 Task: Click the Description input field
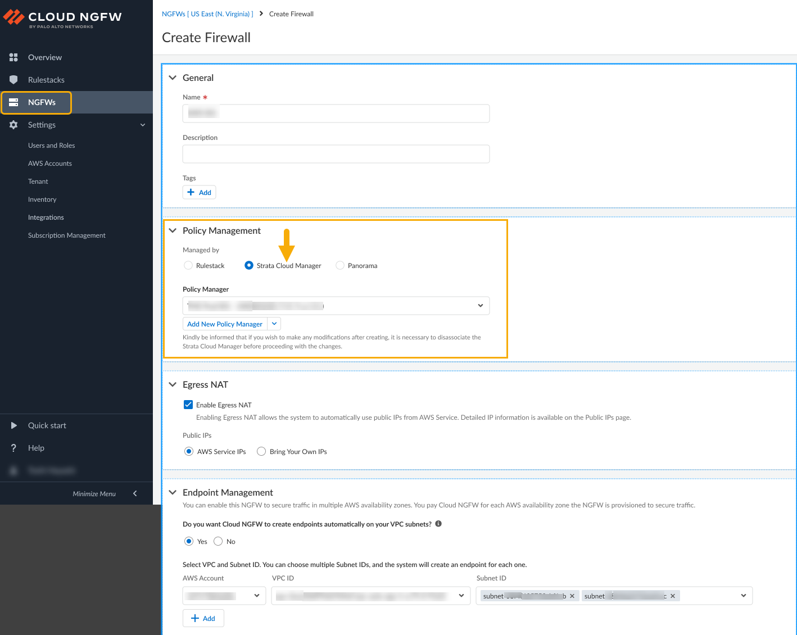(x=336, y=154)
